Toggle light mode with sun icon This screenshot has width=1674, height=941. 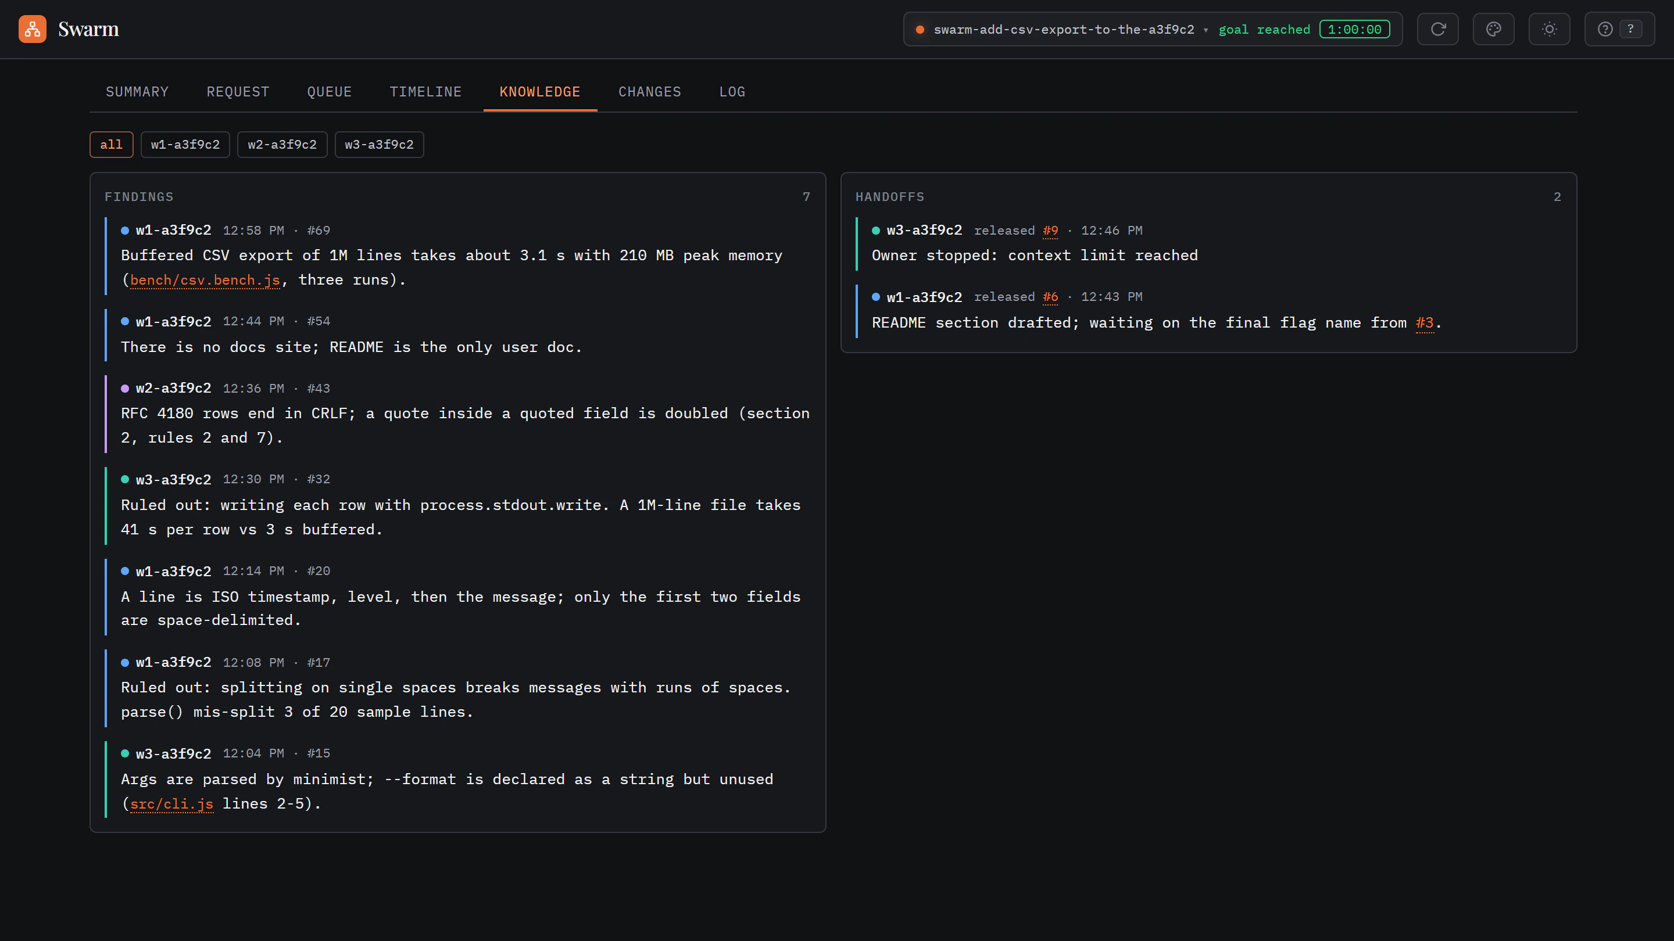(1549, 29)
